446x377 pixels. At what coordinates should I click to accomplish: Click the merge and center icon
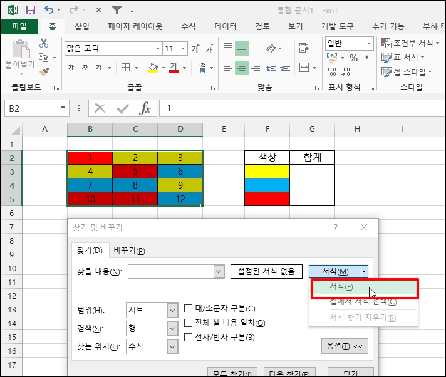click(304, 68)
